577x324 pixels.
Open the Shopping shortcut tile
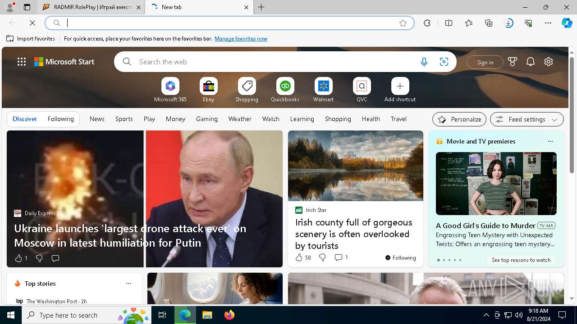(x=247, y=90)
